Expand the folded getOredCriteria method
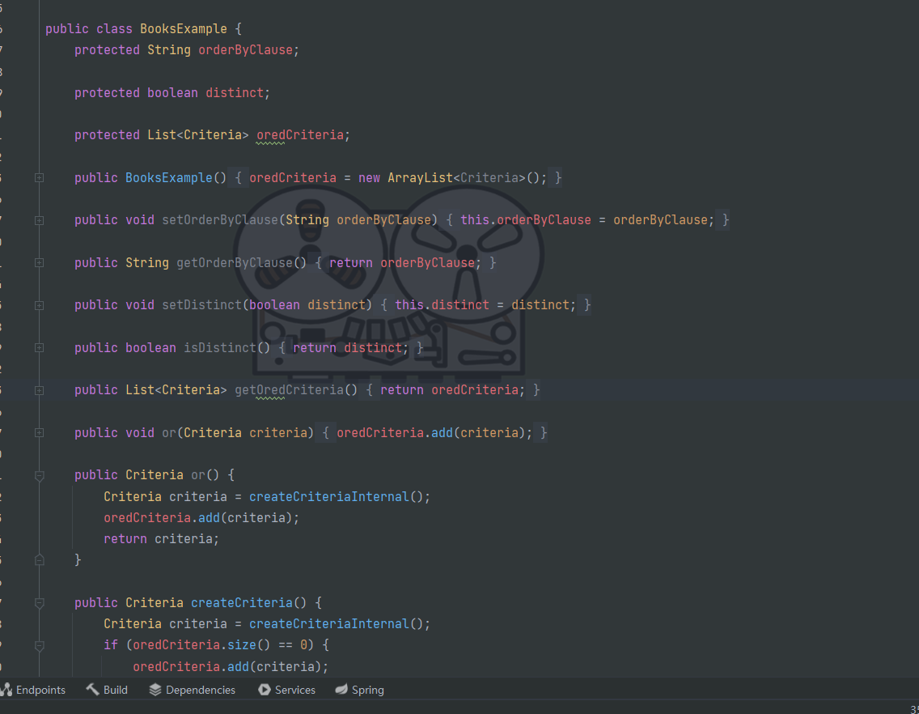The image size is (919, 714). pyautogui.click(x=40, y=391)
